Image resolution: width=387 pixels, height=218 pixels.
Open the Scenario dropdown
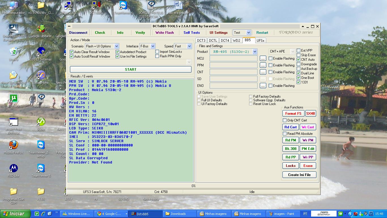coord(116,46)
